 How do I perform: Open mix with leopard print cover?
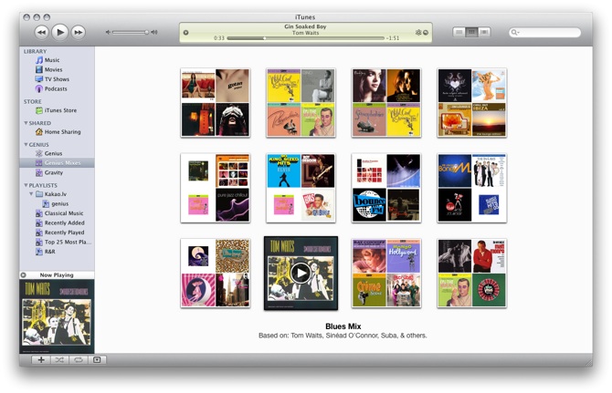[216, 274]
